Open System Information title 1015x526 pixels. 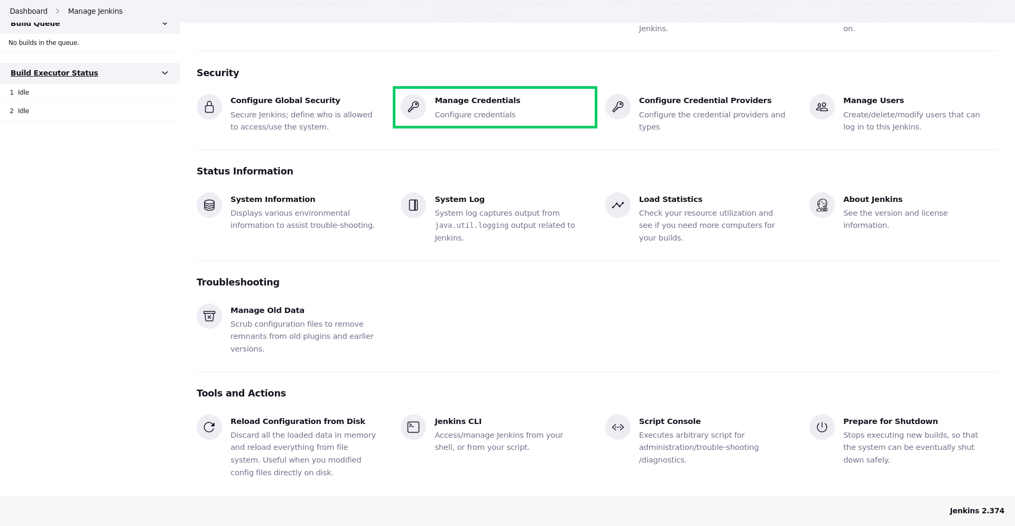(273, 199)
